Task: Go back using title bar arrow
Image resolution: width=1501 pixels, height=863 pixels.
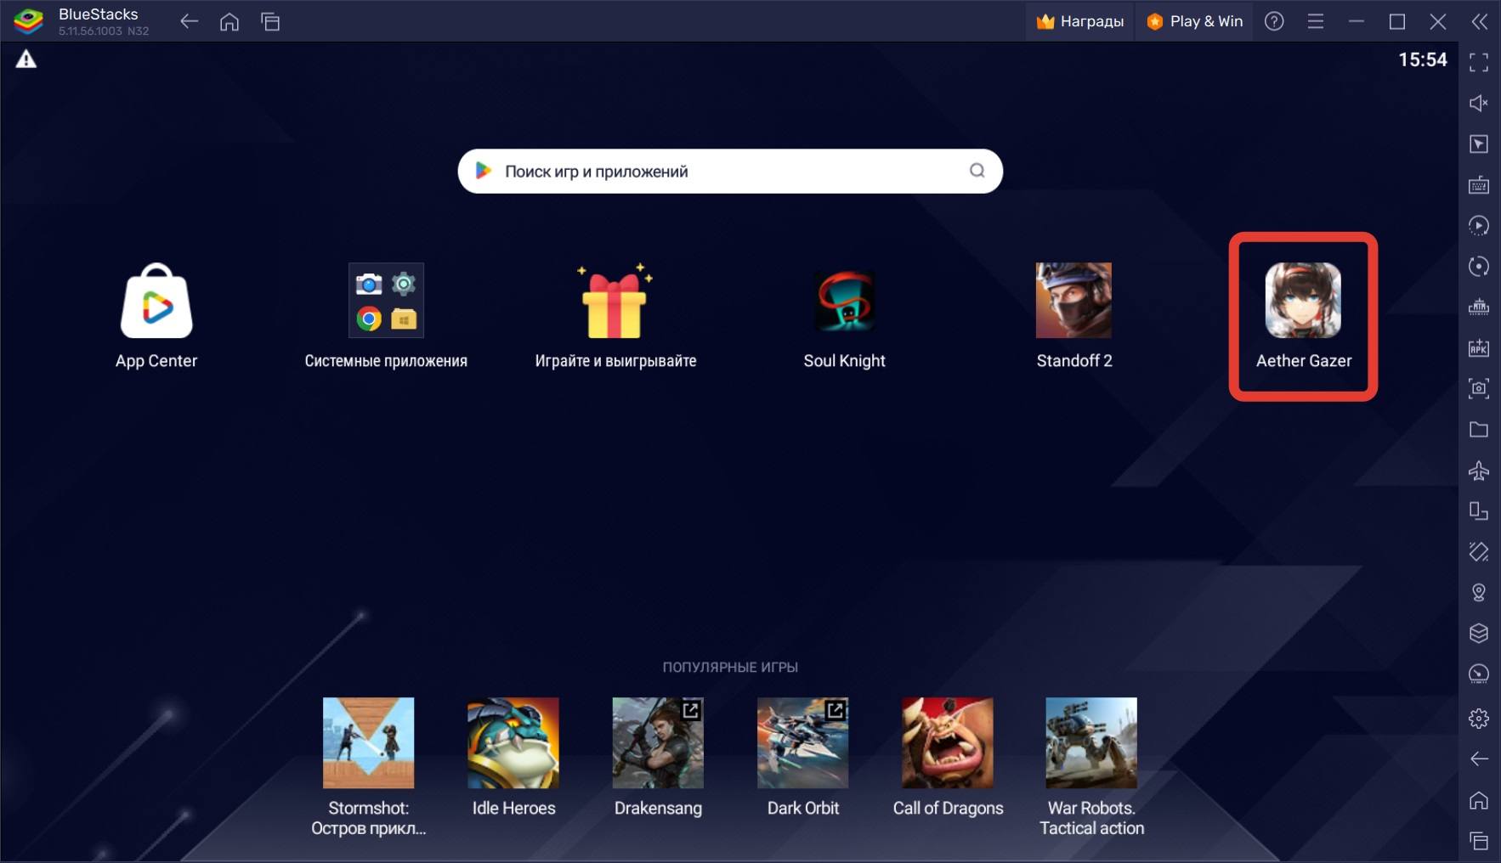Action: coord(190,21)
